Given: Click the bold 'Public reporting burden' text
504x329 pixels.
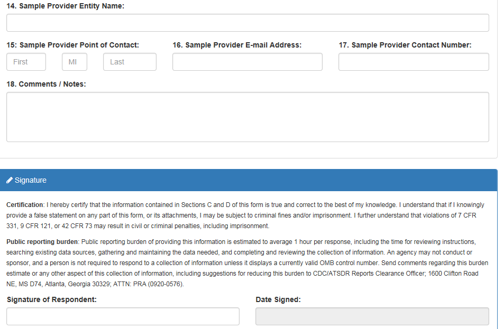Looking at the screenshot, I should point(42,242).
